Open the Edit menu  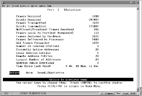8,6
